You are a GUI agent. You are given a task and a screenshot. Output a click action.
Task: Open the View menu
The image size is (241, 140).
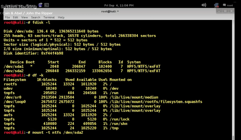pos(24,18)
